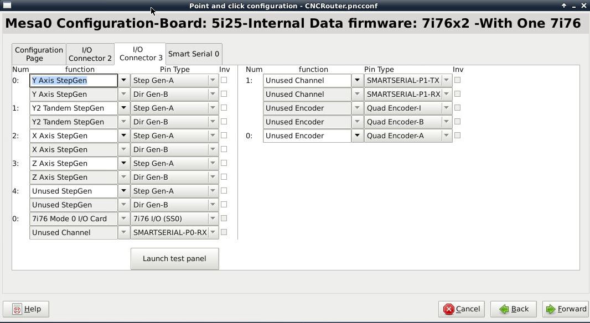Open the Quad Encoder-A pin type dropdown
The height and width of the screenshot is (323, 590).
pos(447,136)
